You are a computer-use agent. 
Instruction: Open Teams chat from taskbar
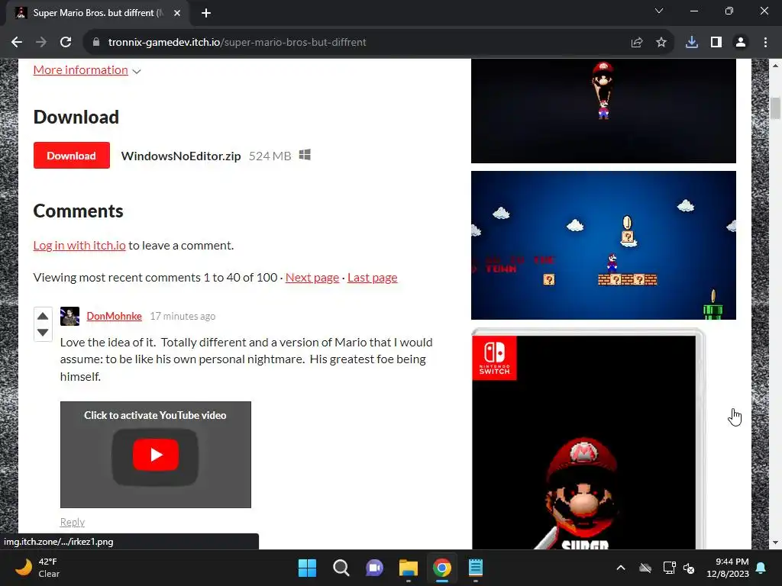pyautogui.click(x=374, y=568)
